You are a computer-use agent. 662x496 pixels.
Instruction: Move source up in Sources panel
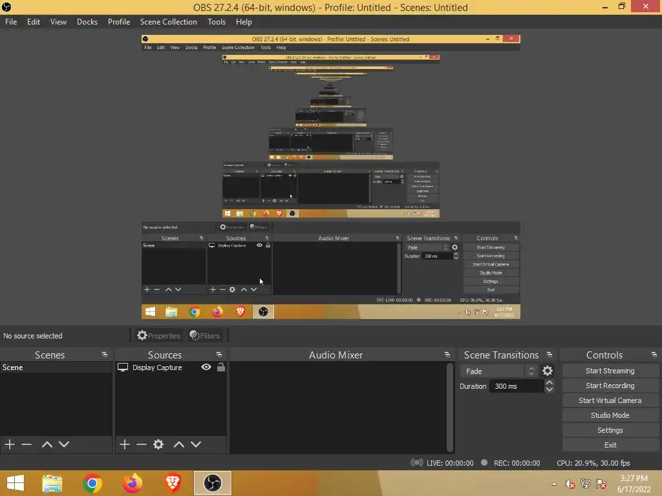[x=179, y=444]
